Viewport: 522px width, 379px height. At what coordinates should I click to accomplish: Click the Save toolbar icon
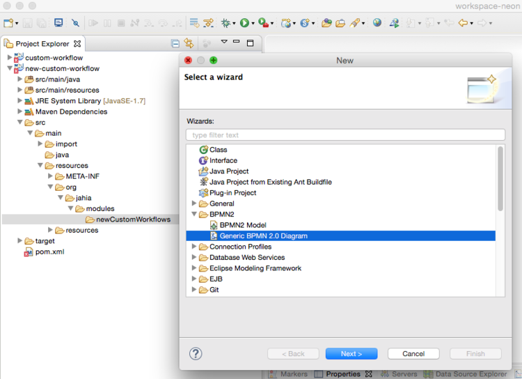tap(27, 23)
